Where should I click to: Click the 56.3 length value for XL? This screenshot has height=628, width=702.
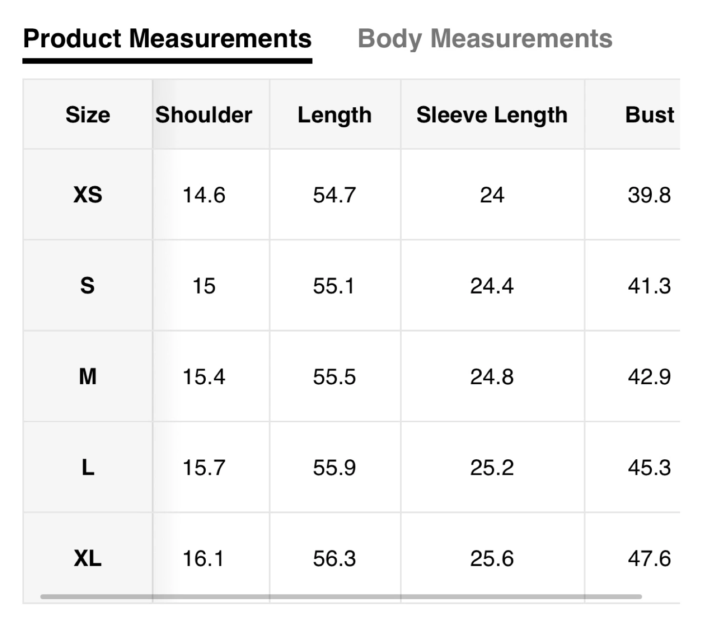[x=334, y=558]
